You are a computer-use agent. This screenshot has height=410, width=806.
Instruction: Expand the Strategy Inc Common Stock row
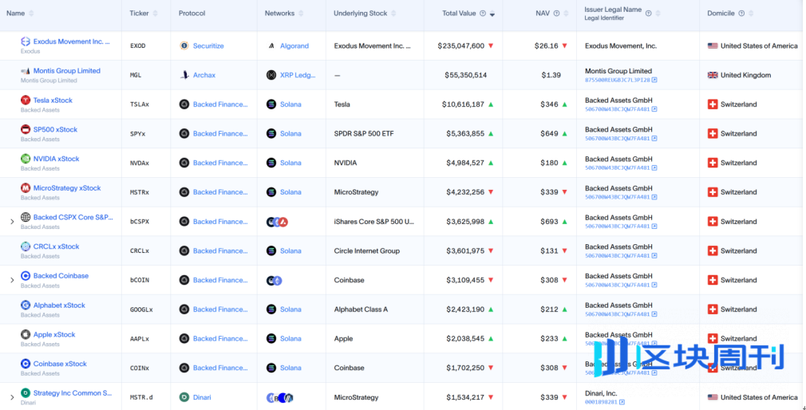[x=12, y=397]
